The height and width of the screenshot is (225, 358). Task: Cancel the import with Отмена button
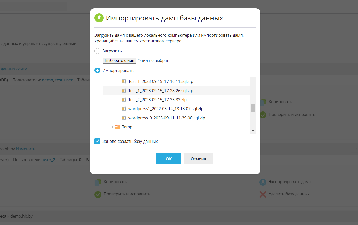(x=198, y=159)
